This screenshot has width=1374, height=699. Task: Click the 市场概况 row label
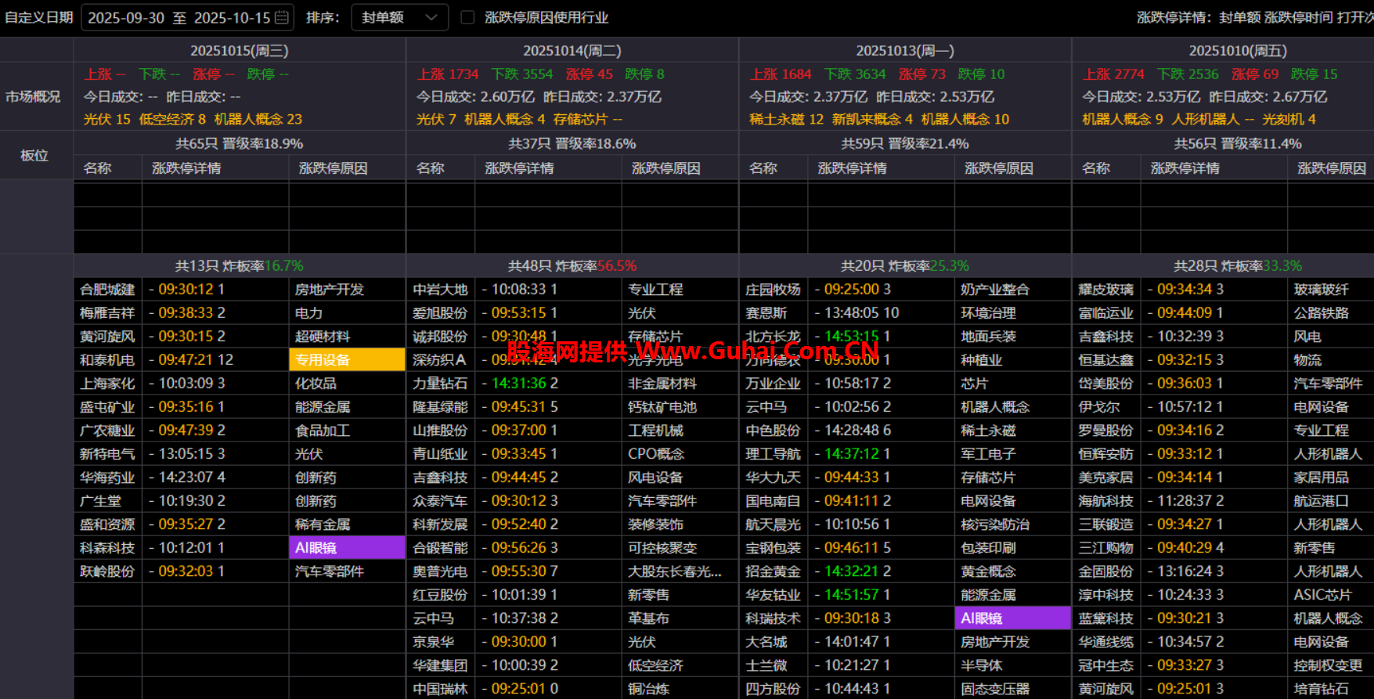coord(33,96)
